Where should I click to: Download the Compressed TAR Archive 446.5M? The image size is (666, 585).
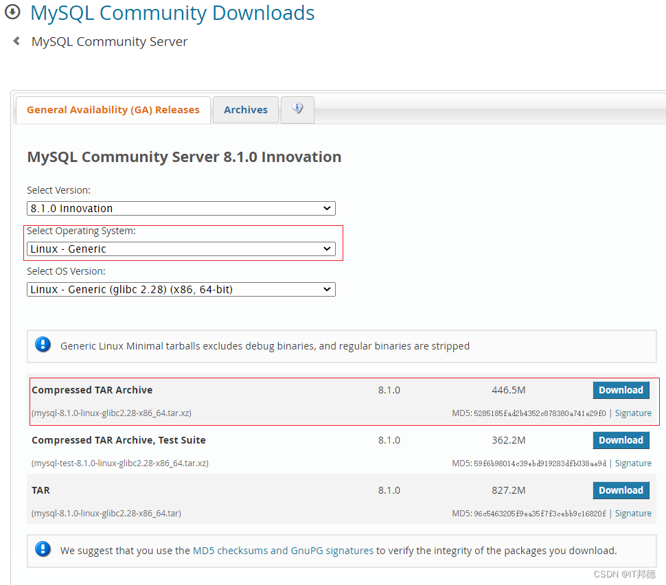tap(621, 390)
